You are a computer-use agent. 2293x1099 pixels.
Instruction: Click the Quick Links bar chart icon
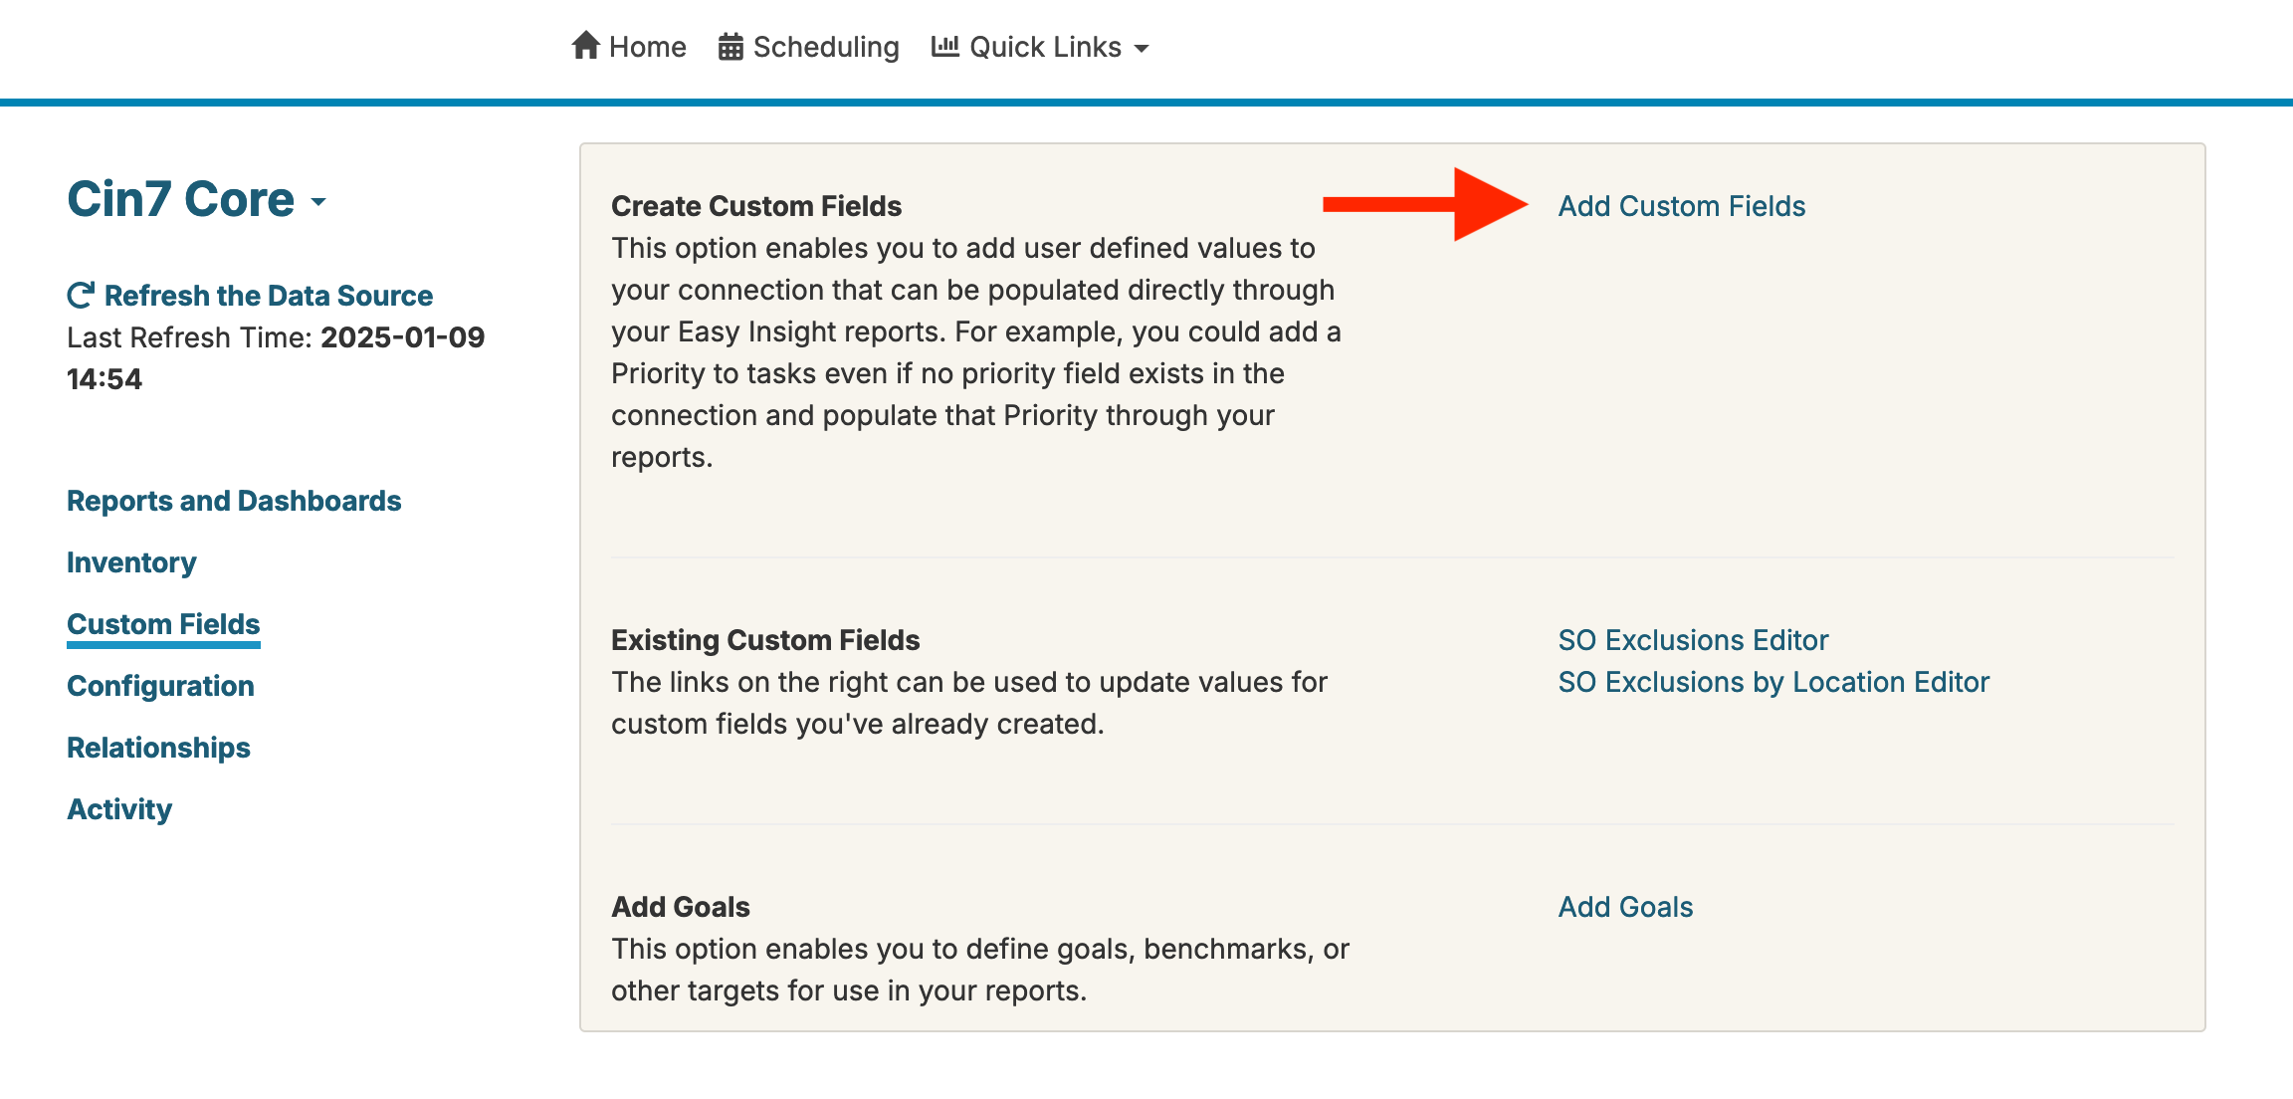click(944, 46)
